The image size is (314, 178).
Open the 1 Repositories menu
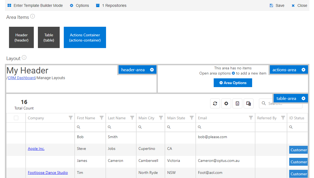point(111,5)
